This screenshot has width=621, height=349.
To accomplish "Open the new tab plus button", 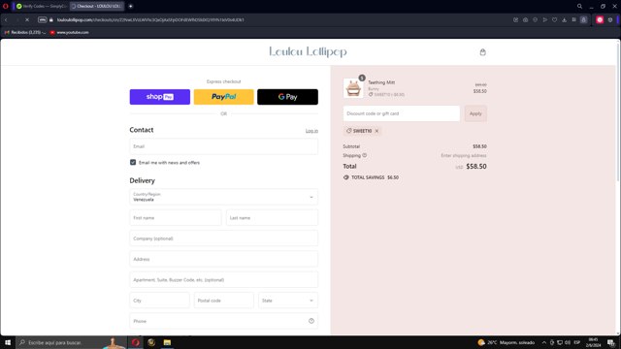I will pyautogui.click(x=130, y=6).
